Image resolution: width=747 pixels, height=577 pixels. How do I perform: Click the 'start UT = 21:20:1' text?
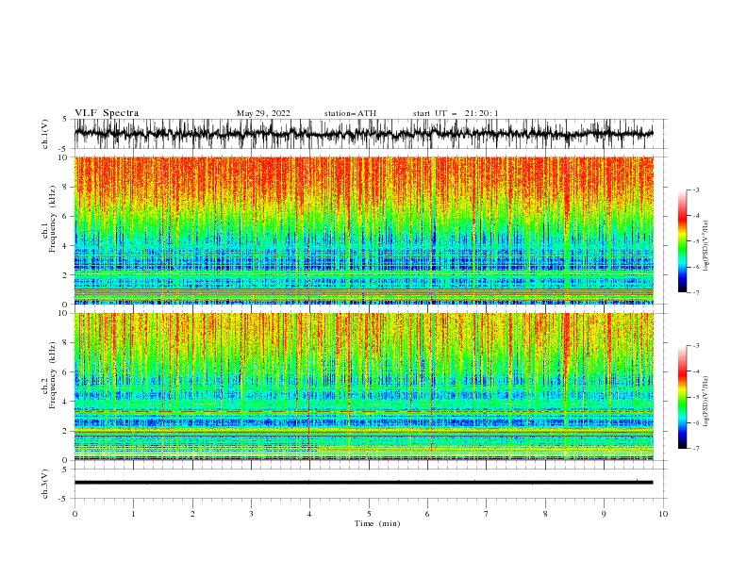coord(455,113)
